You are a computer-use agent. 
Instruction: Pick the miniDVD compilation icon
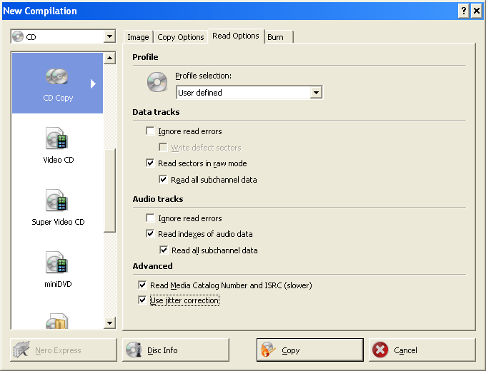tap(57, 263)
